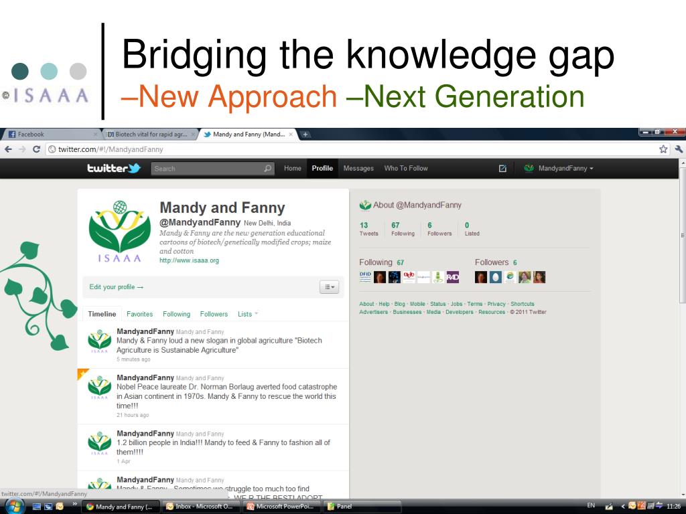Click the R4D following avatar
This screenshot has height=514, width=686.
coord(453,277)
